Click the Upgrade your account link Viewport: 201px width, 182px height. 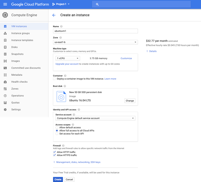[x=67, y=64]
